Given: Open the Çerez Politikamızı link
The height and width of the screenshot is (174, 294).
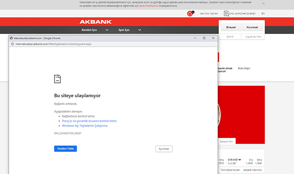Looking at the screenshot, I should [149, 6].
